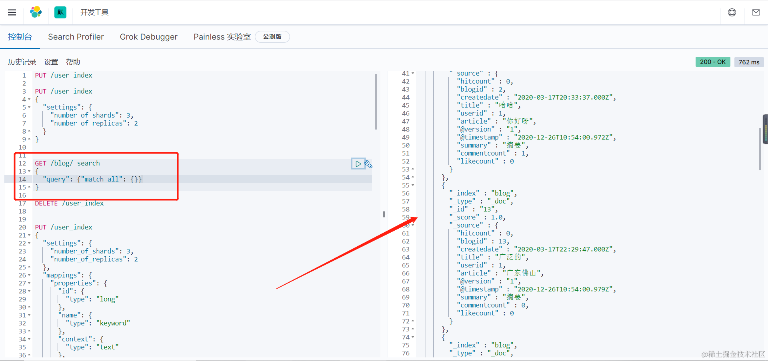The width and height of the screenshot is (768, 361).
Task: Open the hamburger navigation menu
Action: point(12,12)
